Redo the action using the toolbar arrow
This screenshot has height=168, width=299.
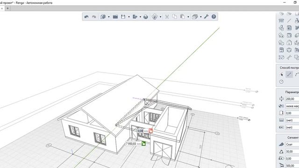94,17
